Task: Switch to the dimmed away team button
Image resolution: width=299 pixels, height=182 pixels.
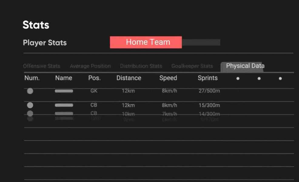Action: (x=201, y=42)
